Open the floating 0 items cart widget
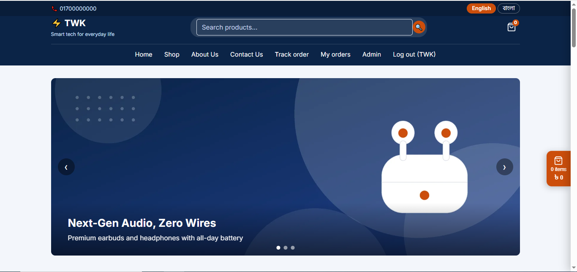 tap(558, 169)
